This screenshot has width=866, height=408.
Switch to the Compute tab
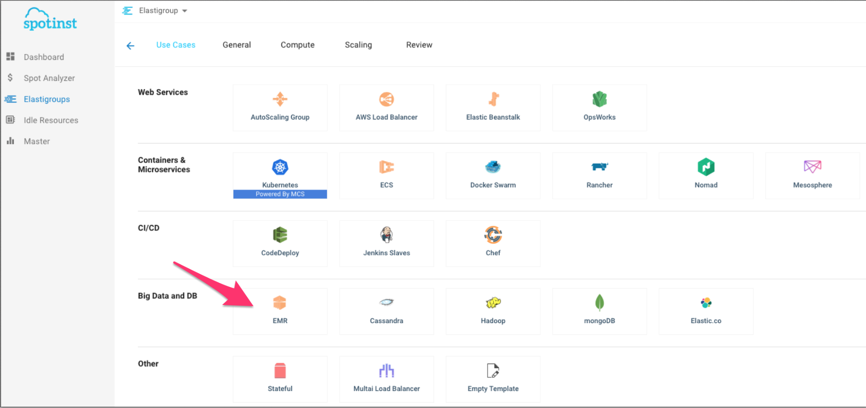coord(298,45)
